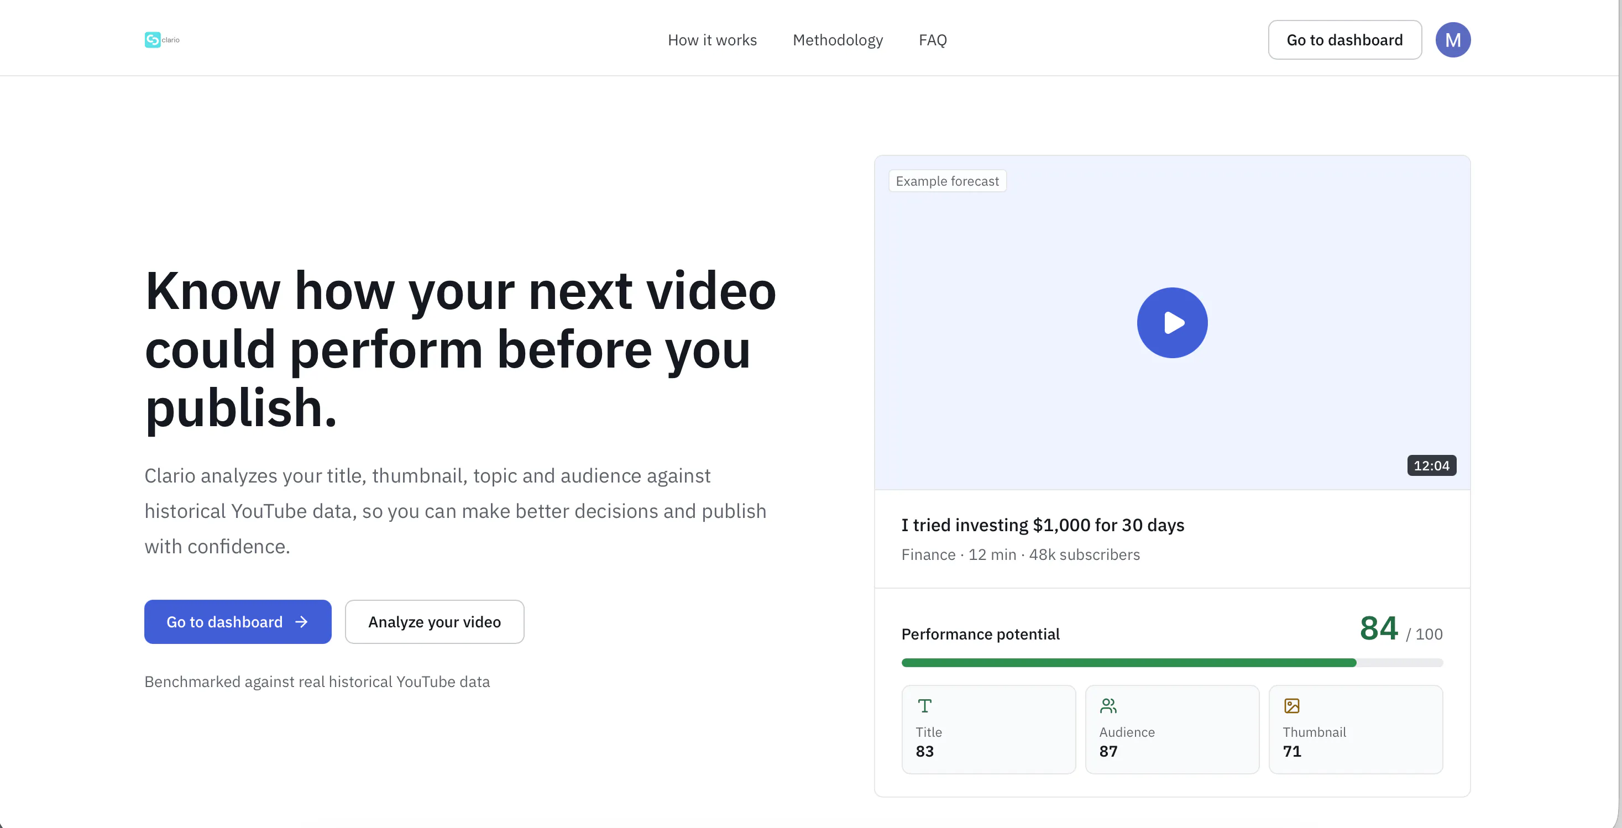Viewport: 1622px width, 828px height.
Task: Open the How it works section
Action: coord(712,40)
